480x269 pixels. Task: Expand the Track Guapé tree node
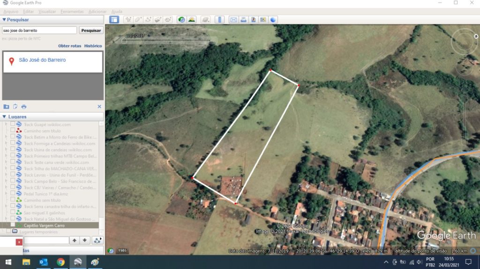(x=6, y=124)
